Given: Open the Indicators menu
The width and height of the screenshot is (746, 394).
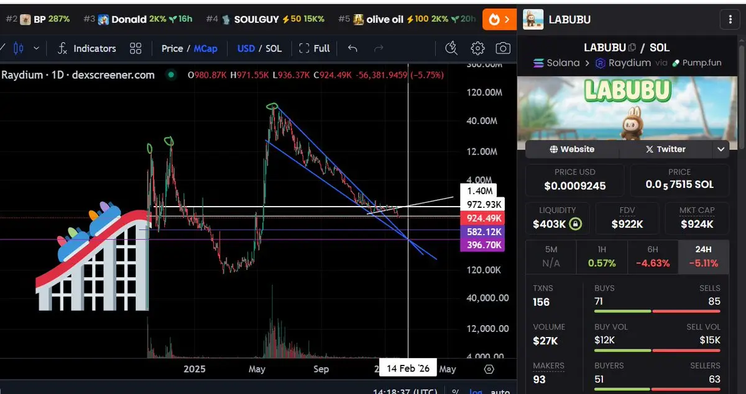Looking at the screenshot, I should 86,48.
